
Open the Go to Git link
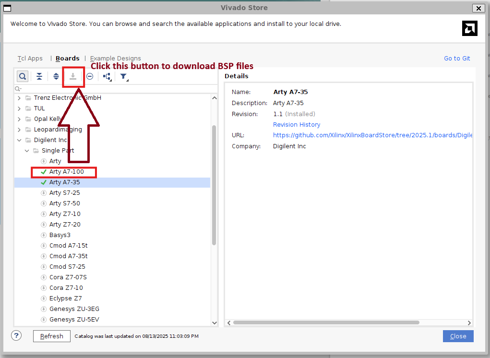(x=457, y=59)
